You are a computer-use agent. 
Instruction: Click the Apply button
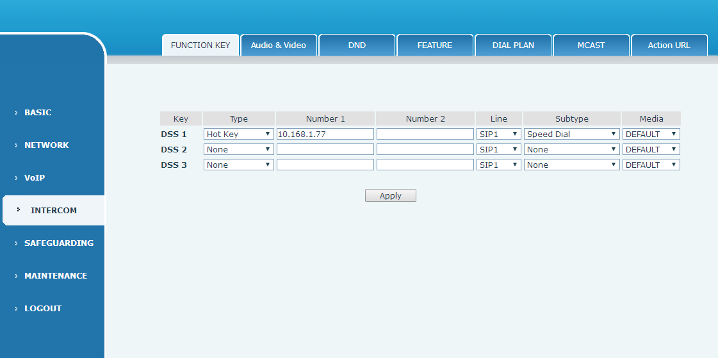tap(390, 196)
